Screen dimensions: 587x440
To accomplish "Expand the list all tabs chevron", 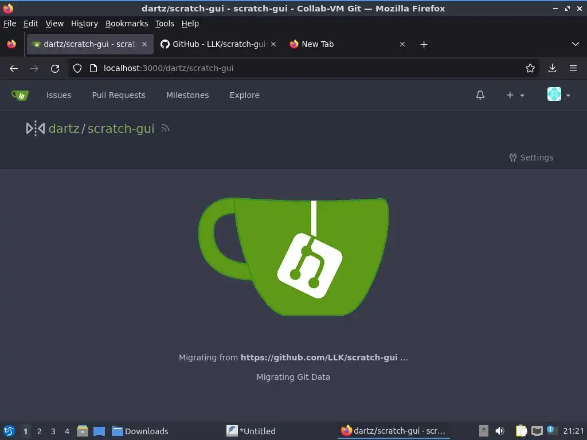I will pos(576,44).
